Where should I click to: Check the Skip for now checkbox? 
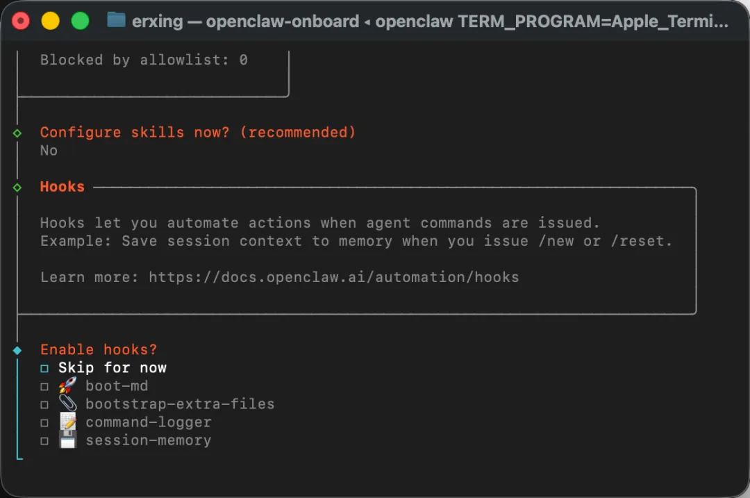click(x=44, y=368)
